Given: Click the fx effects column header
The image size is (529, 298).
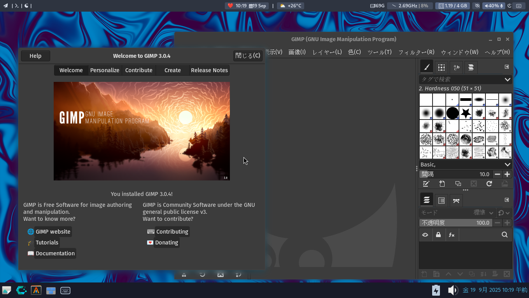Looking at the screenshot, I should coord(452,235).
